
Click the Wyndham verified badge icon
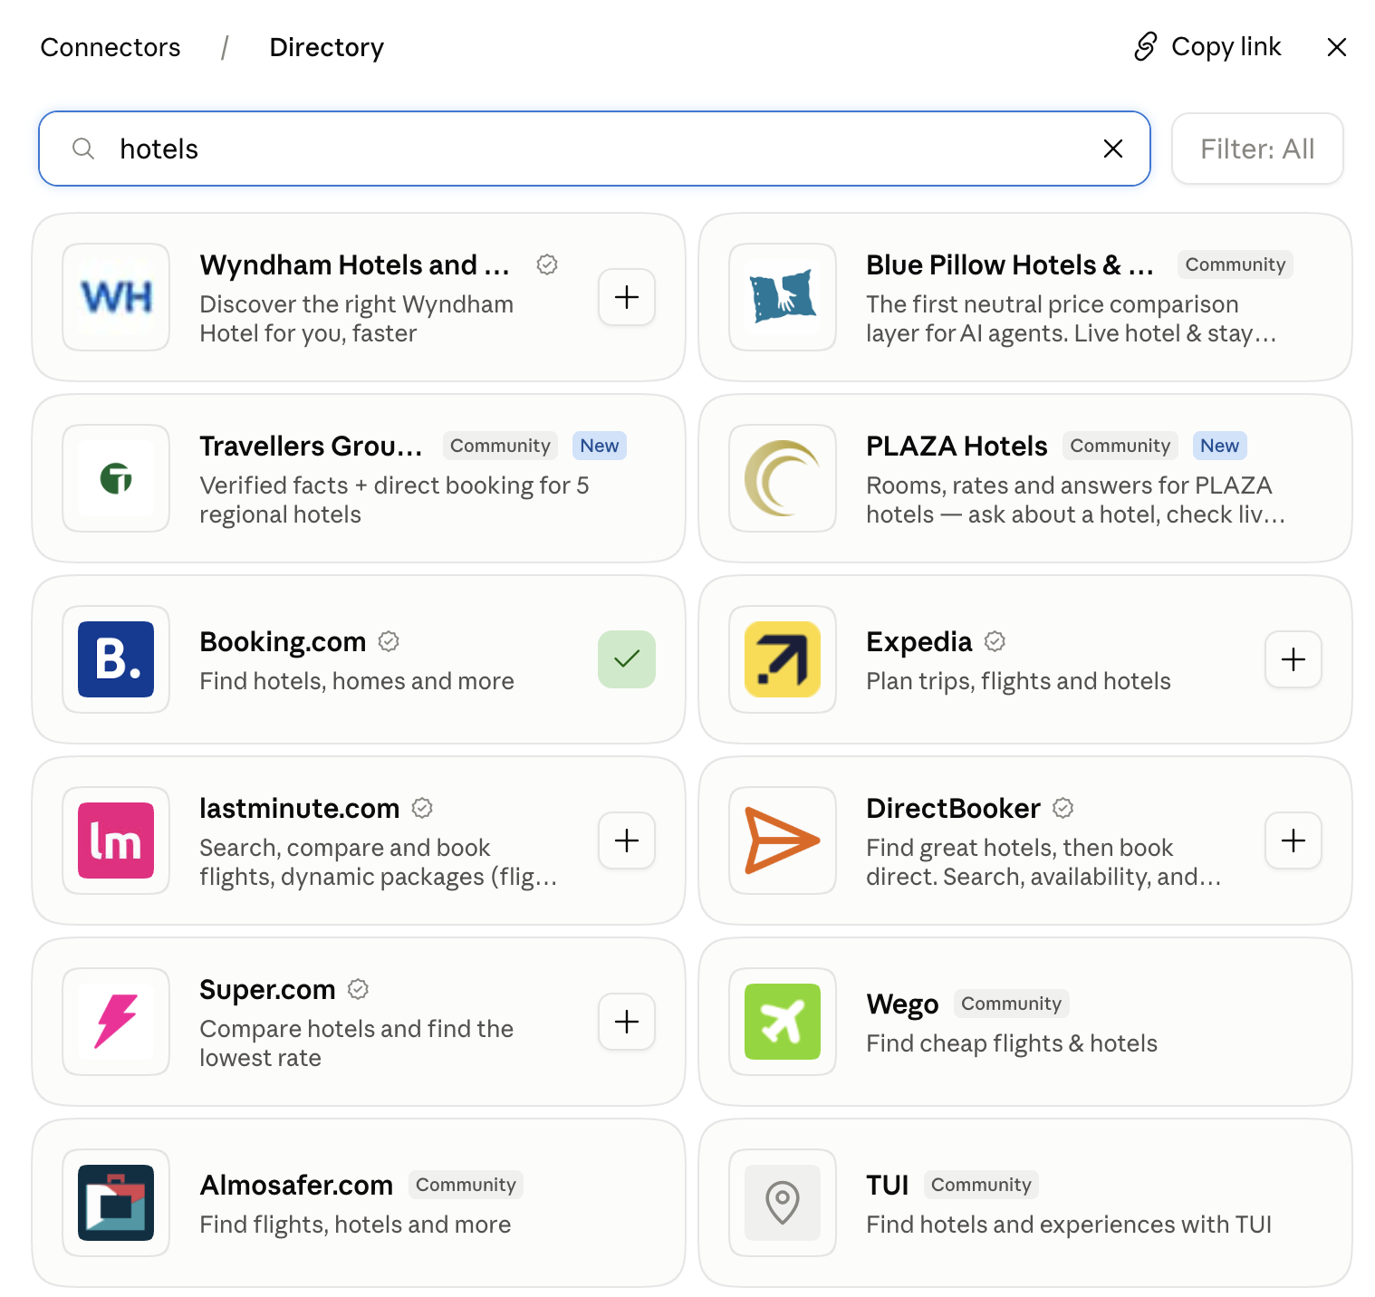547,264
